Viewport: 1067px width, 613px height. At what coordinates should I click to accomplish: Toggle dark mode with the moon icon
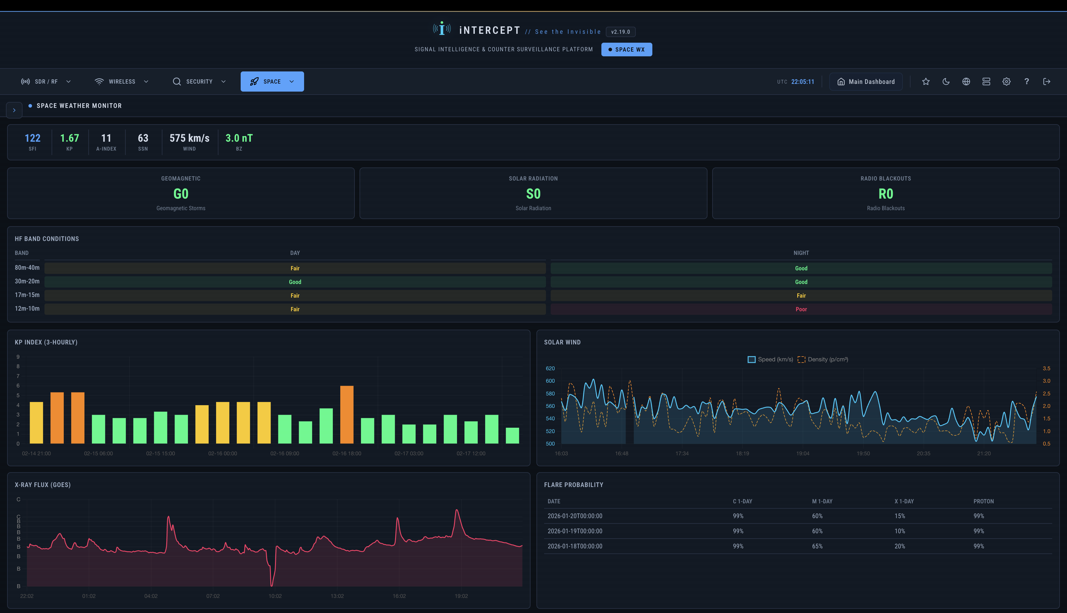(946, 81)
